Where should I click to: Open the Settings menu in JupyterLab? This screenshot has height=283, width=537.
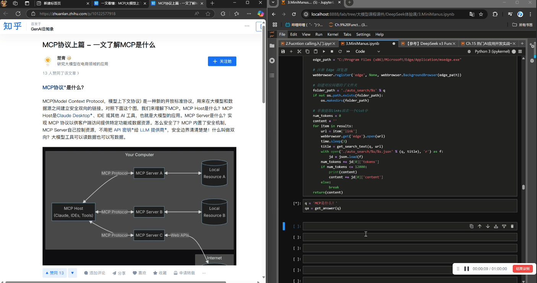[x=363, y=34]
